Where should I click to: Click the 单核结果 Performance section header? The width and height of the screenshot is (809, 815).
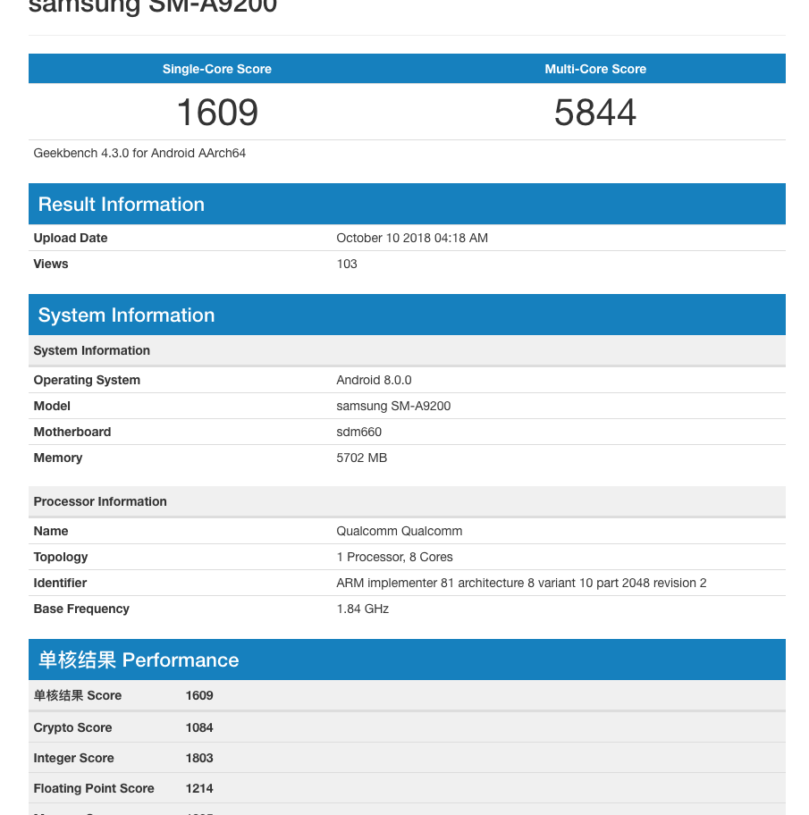tap(139, 660)
